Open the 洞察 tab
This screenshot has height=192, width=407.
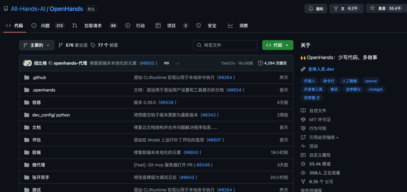238,25
